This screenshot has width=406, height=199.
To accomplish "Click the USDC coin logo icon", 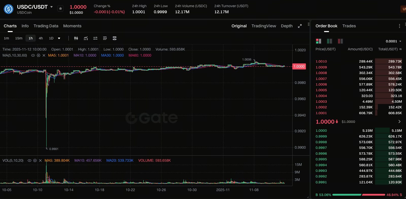I will (x=9, y=9).
